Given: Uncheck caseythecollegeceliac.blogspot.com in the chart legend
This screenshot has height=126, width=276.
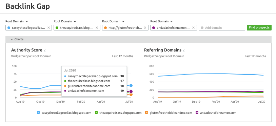Looking at the screenshot, I should (38, 113).
